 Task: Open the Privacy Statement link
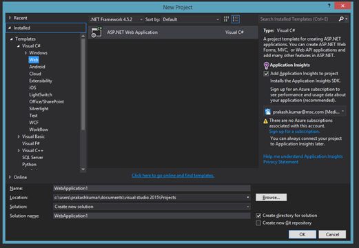coord(280,162)
